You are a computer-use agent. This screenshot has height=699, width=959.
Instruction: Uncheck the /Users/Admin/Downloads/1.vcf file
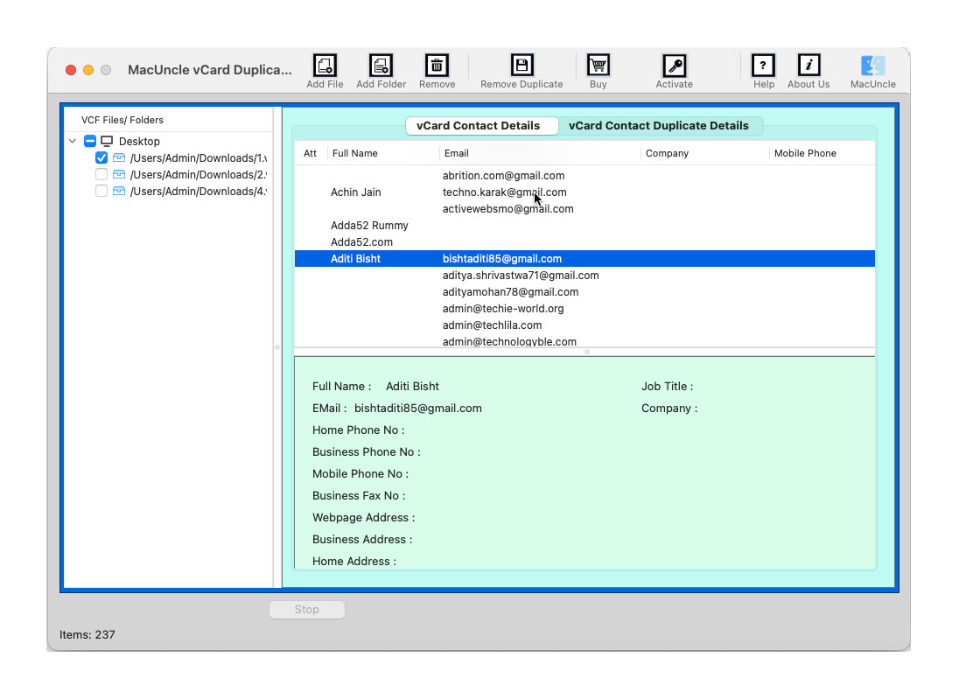[101, 157]
